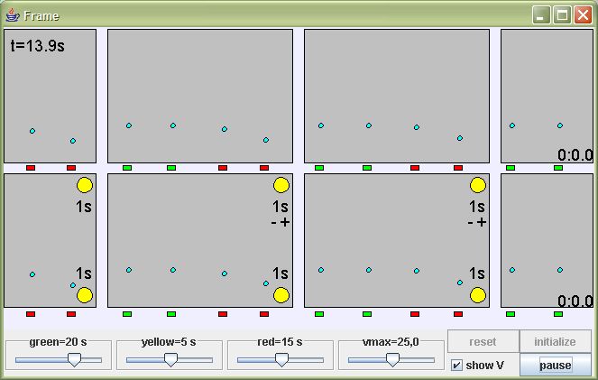Click the lower yellow traffic light in the bottom-left panel
This screenshot has width=598, height=380.
click(85, 295)
